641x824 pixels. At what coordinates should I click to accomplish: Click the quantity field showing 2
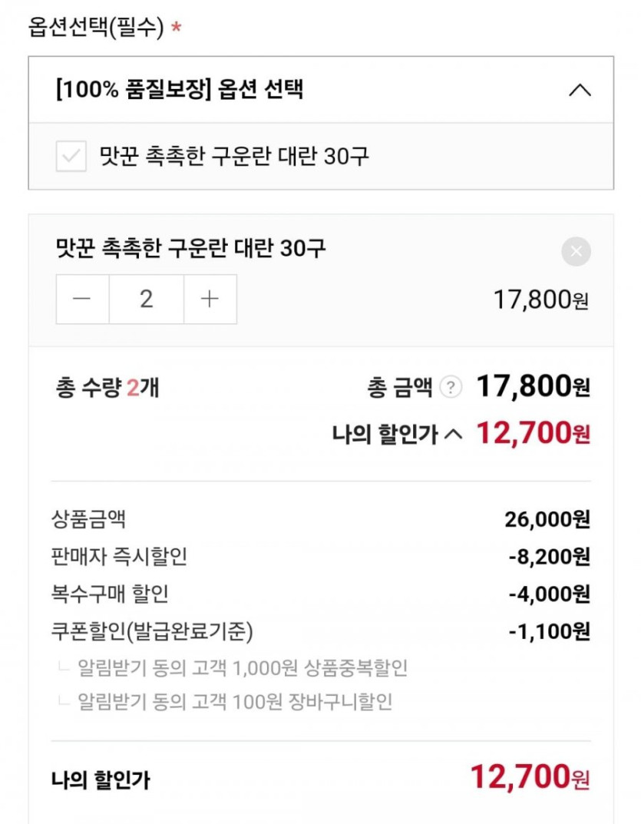146,299
